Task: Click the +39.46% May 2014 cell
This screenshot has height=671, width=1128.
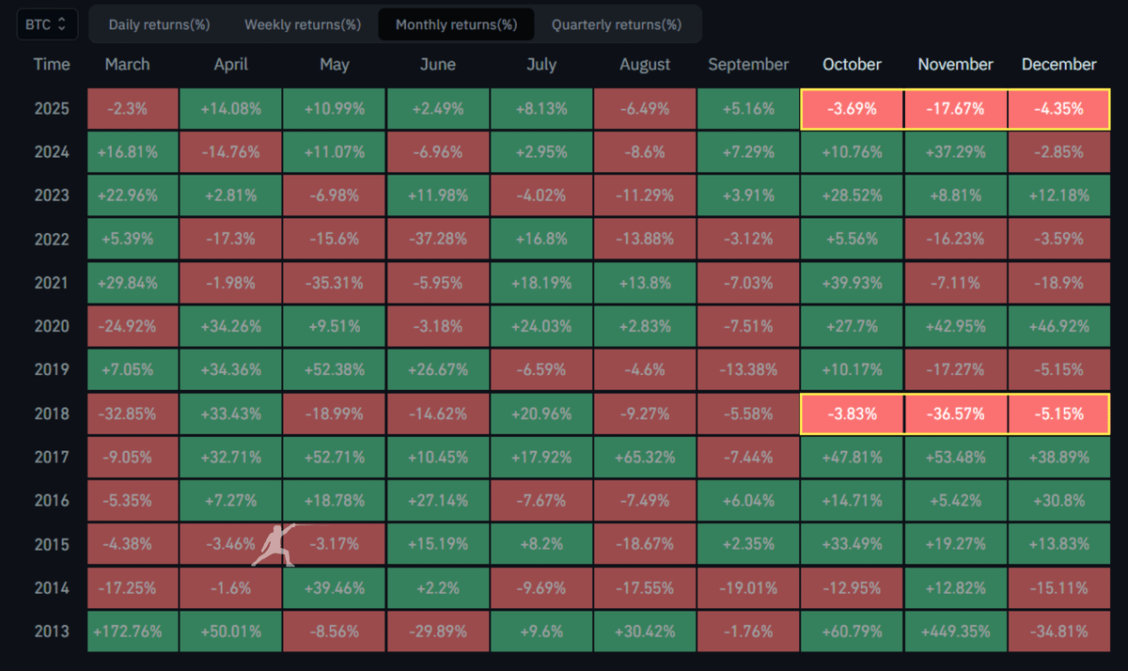Action: click(x=335, y=587)
